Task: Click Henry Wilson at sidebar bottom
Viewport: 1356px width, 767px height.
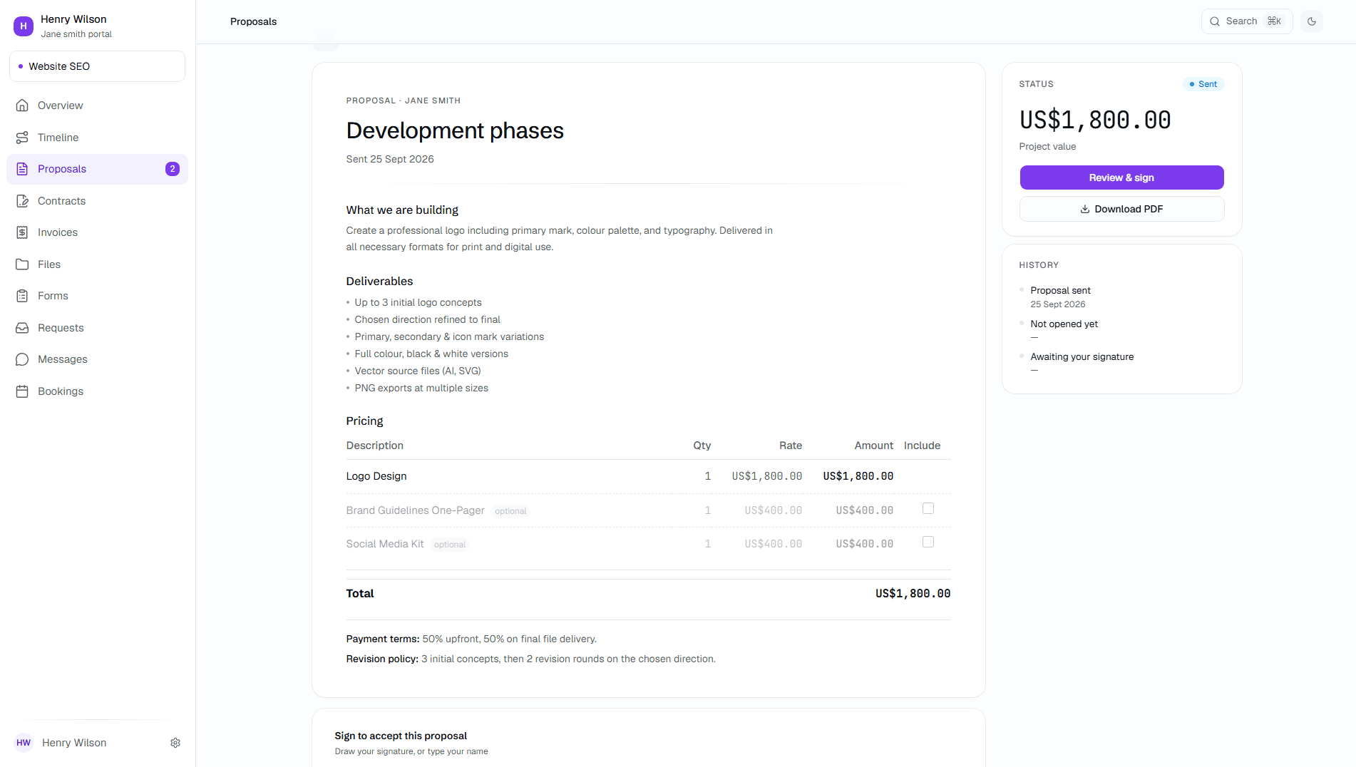Action: tap(74, 743)
